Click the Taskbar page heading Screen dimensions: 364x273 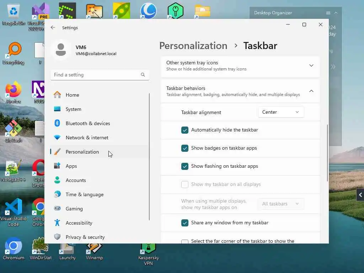point(260,46)
